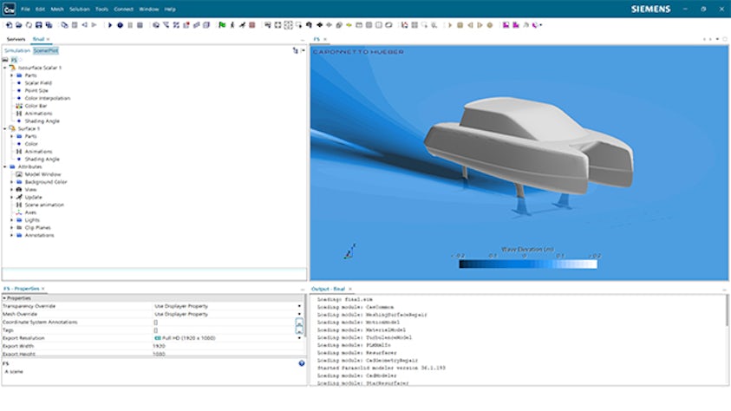731x411 pixels.
Task: Click the Load Simulation toolbar icon
Action: 19,25
